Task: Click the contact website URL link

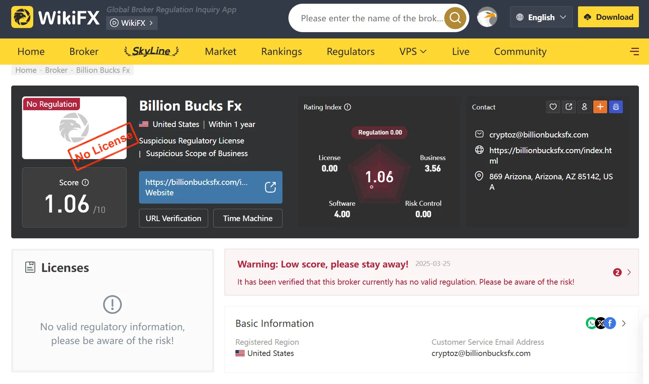Action: (x=550, y=155)
